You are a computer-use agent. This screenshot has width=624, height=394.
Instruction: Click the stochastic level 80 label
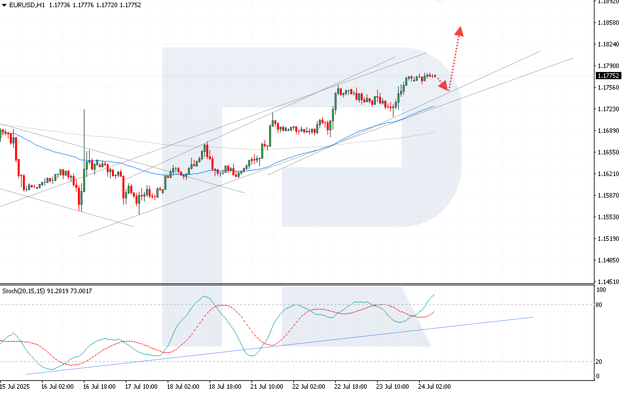[599, 305]
